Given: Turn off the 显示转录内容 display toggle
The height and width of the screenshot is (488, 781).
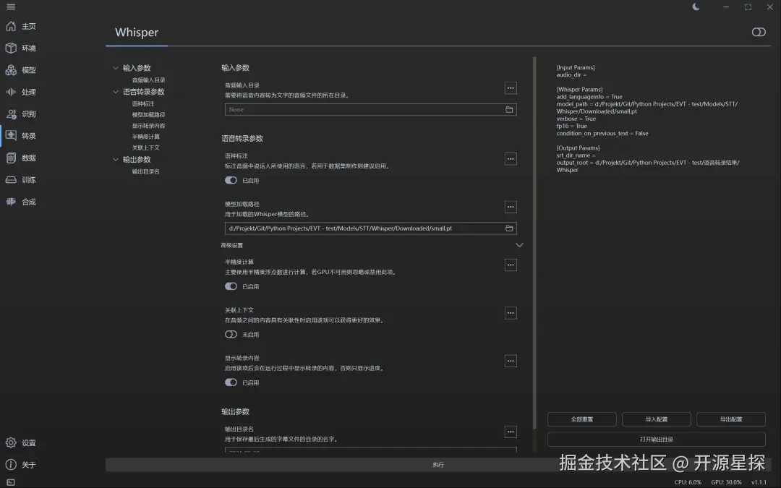Looking at the screenshot, I should [x=230, y=382].
